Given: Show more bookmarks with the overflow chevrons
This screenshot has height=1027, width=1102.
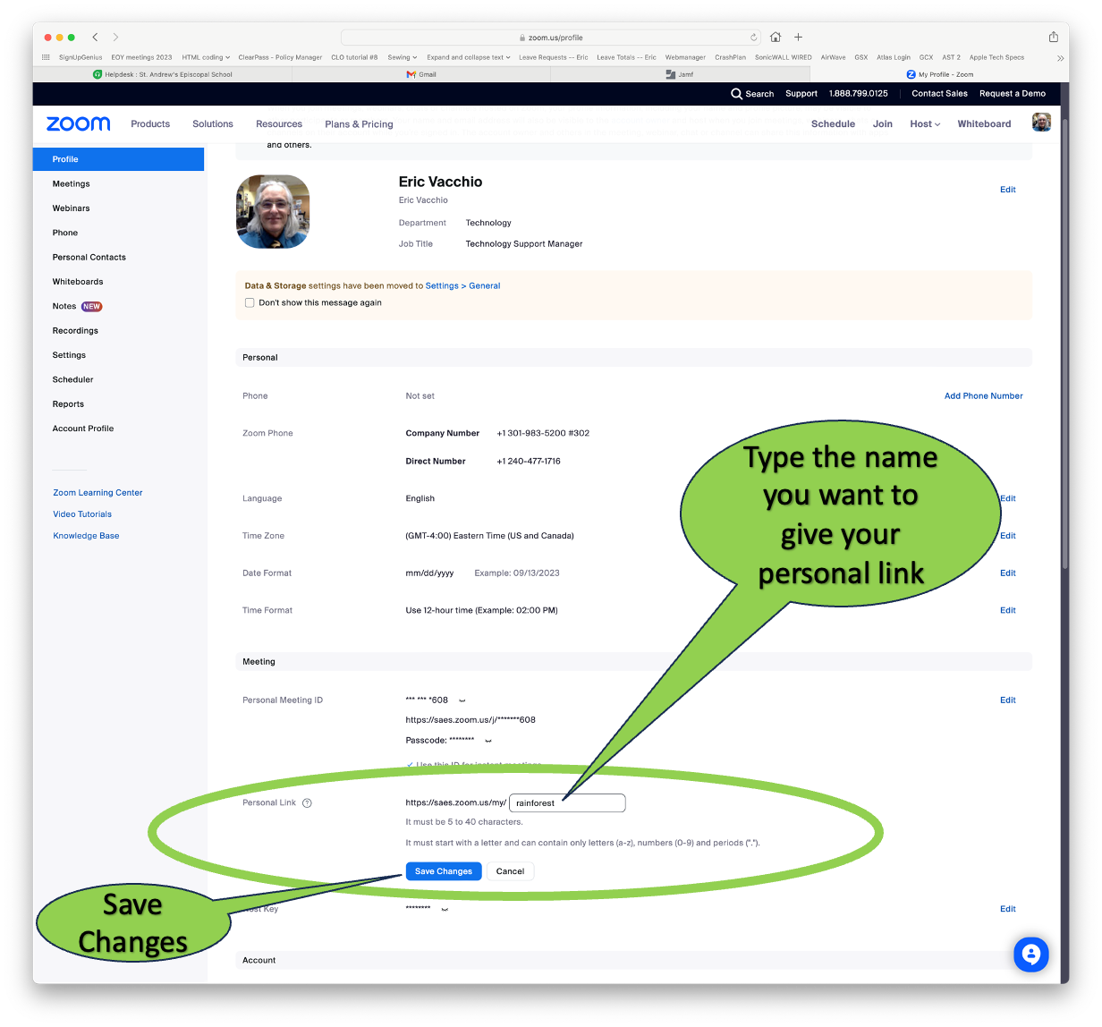Looking at the screenshot, I should (1060, 57).
